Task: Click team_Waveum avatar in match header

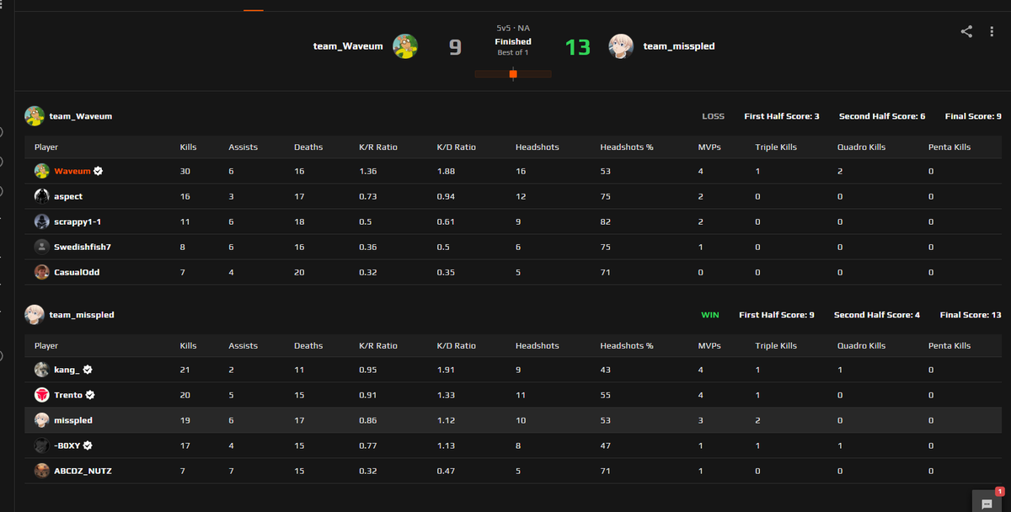Action: click(405, 46)
